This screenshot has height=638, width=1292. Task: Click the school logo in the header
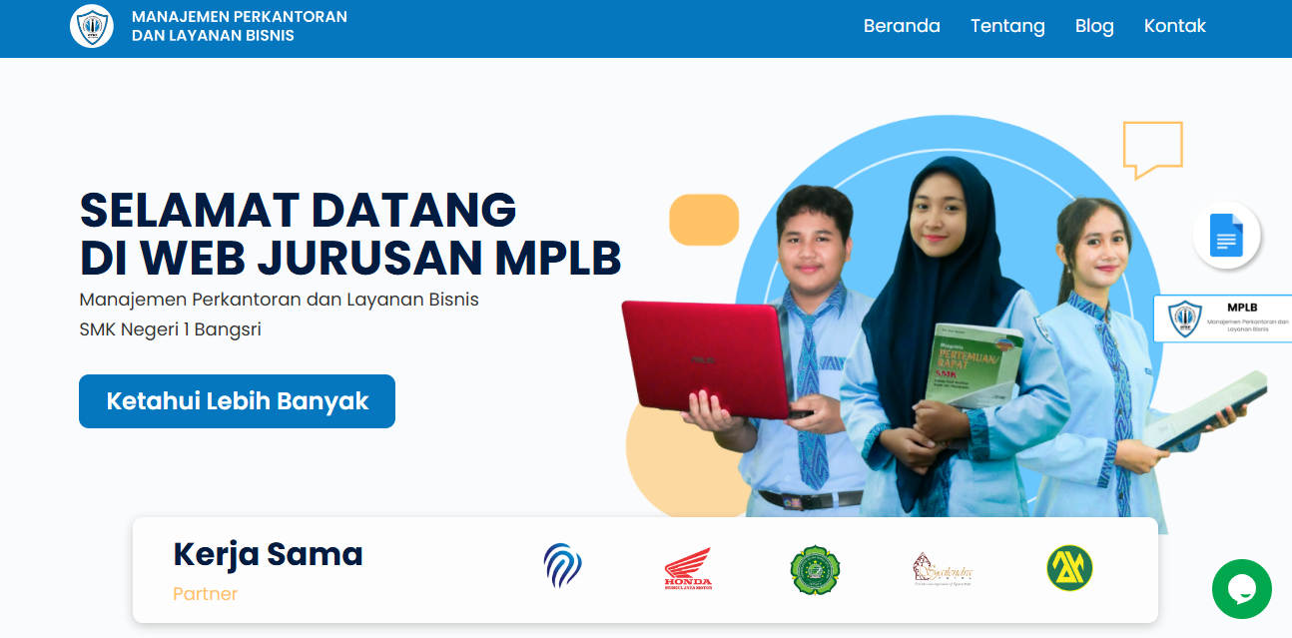[92, 27]
